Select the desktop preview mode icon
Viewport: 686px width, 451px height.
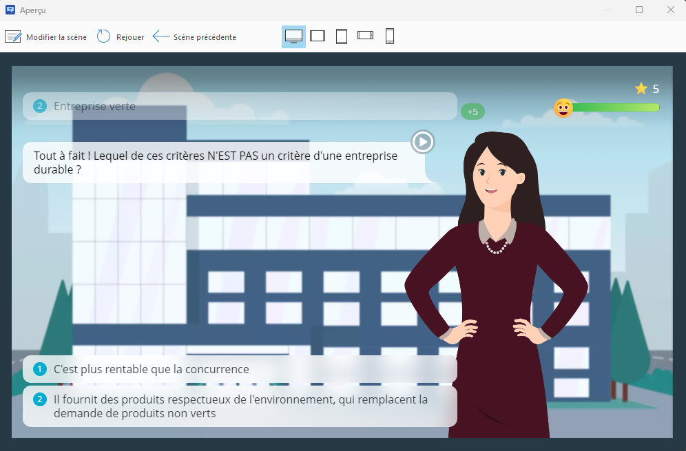[293, 36]
